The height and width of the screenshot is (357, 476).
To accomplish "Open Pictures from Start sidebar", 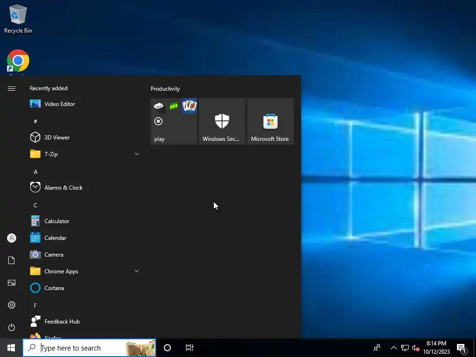I will [x=12, y=283].
